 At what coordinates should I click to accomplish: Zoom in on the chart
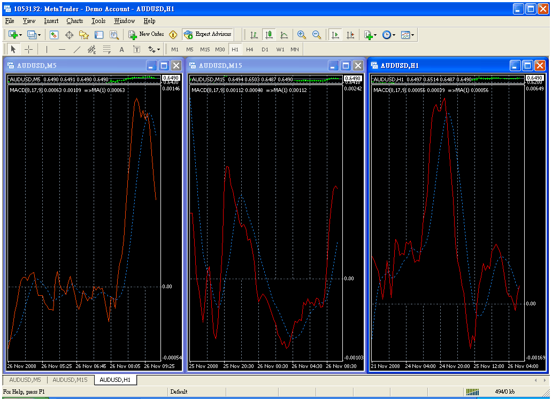302,35
